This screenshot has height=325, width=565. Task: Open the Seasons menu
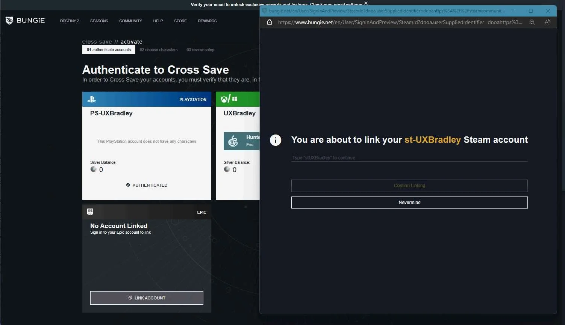(x=99, y=21)
